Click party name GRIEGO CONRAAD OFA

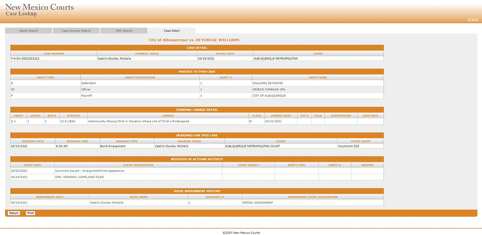pyautogui.click(x=269, y=90)
